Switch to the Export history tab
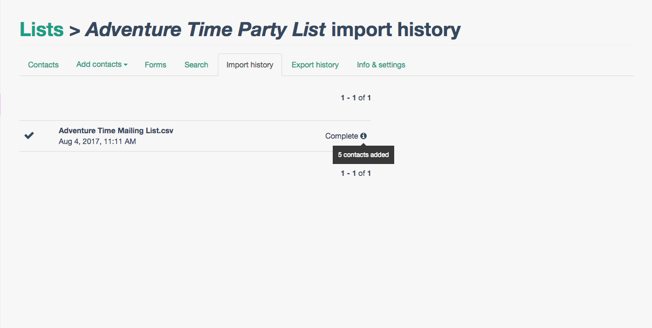This screenshot has height=328, width=652. [315, 65]
